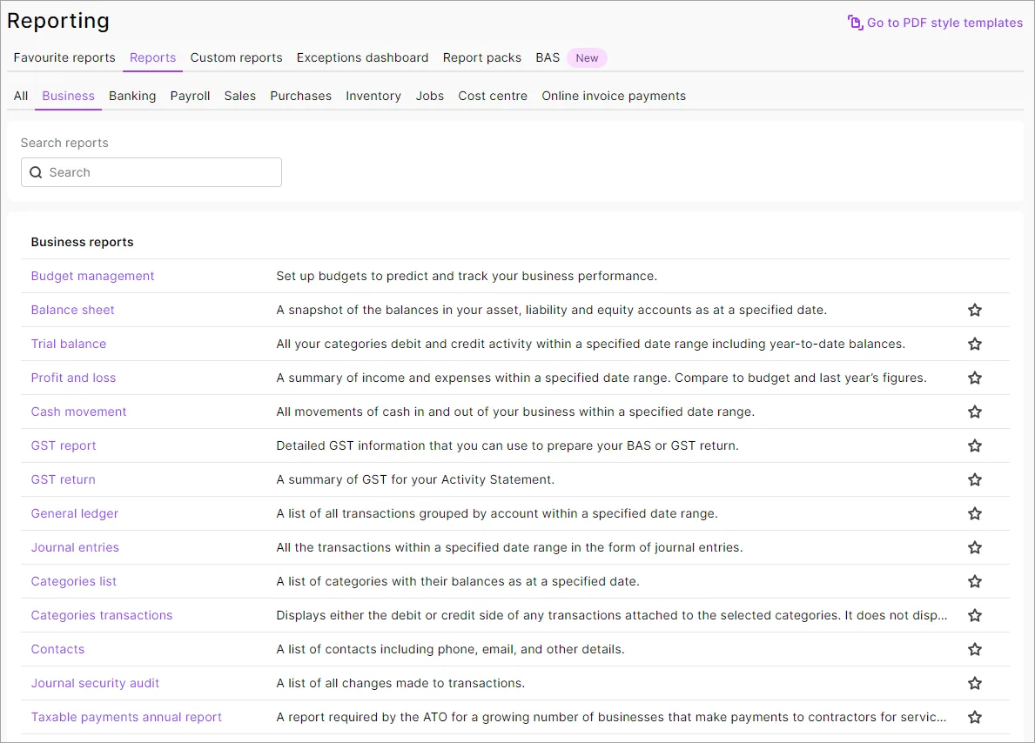Go to PDF style templates
The image size is (1035, 743).
point(944,23)
